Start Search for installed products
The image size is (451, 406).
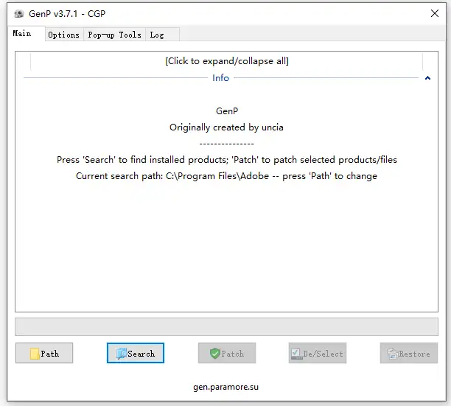[136, 353]
